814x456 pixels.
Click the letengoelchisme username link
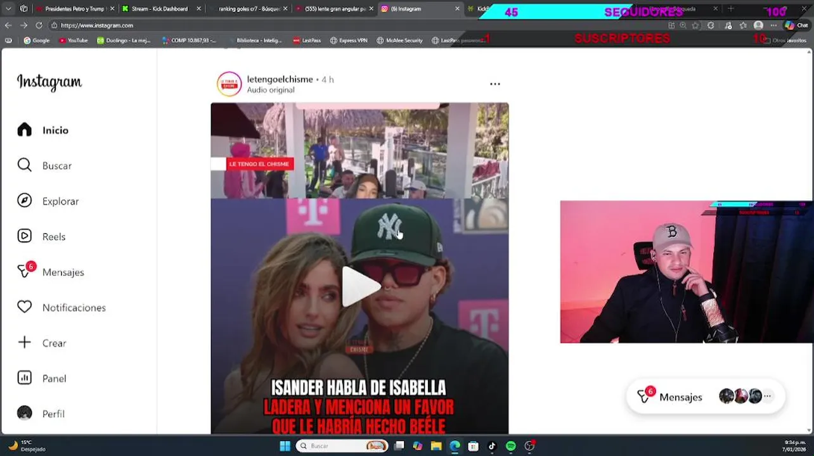[280, 79]
